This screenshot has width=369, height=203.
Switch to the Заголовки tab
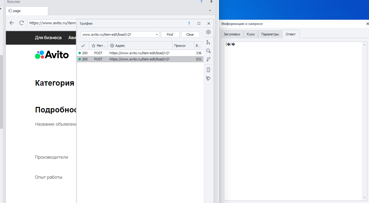coord(232,34)
